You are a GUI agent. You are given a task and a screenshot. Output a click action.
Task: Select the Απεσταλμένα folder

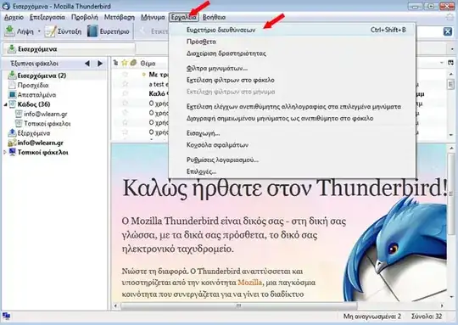pos(36,95)
